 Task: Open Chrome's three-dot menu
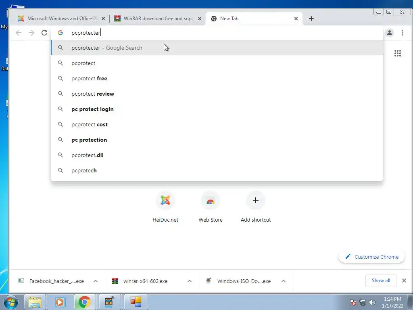[403, 33]
